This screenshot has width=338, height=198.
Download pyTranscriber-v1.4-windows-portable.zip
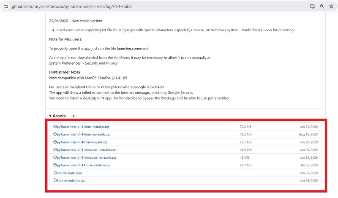[86, 157]
